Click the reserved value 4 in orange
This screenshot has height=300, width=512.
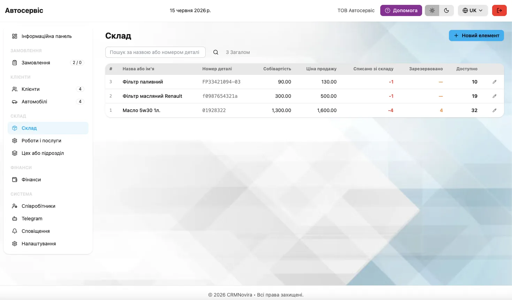(x=441, y=110)
